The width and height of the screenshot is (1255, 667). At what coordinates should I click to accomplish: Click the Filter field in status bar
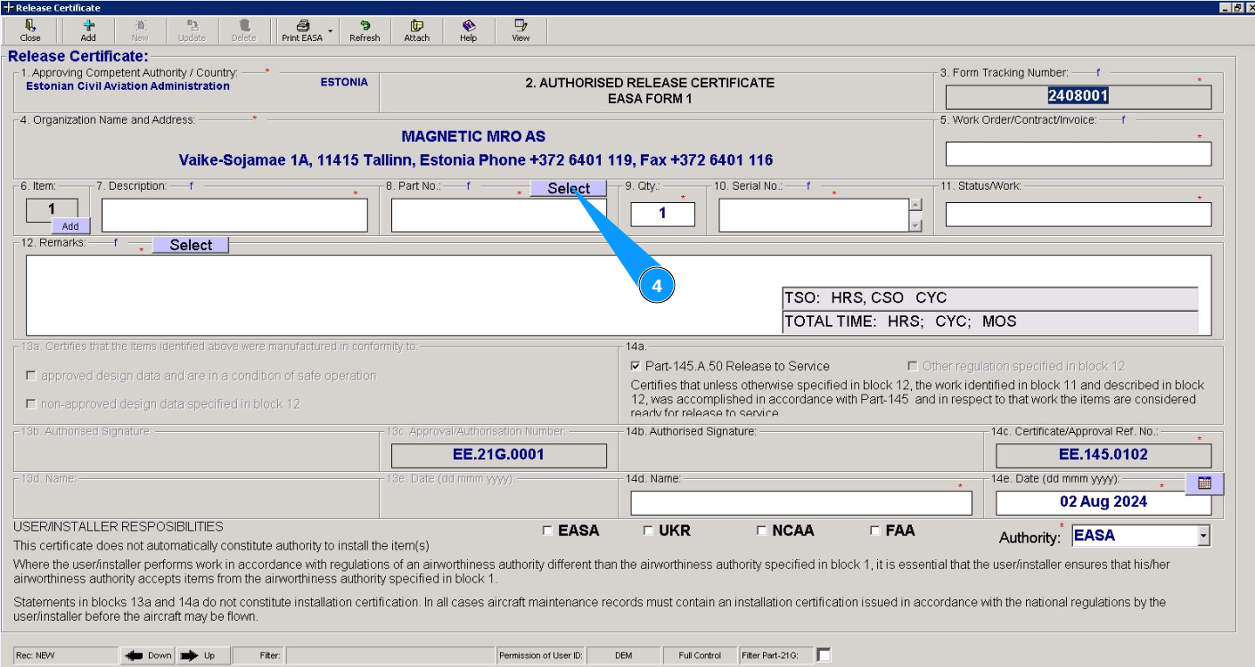(390, 655)
